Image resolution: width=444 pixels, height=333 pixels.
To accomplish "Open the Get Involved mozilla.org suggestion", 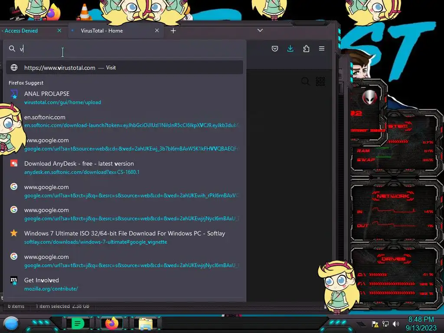I will [x=124, y=284].
